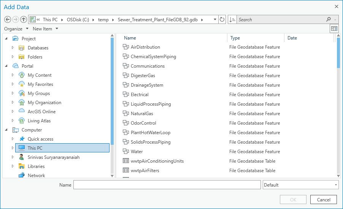Image resolution: width=343 pixels, height=209 pixels.
Task: Click in the Search box
Action: coord(281,20)
